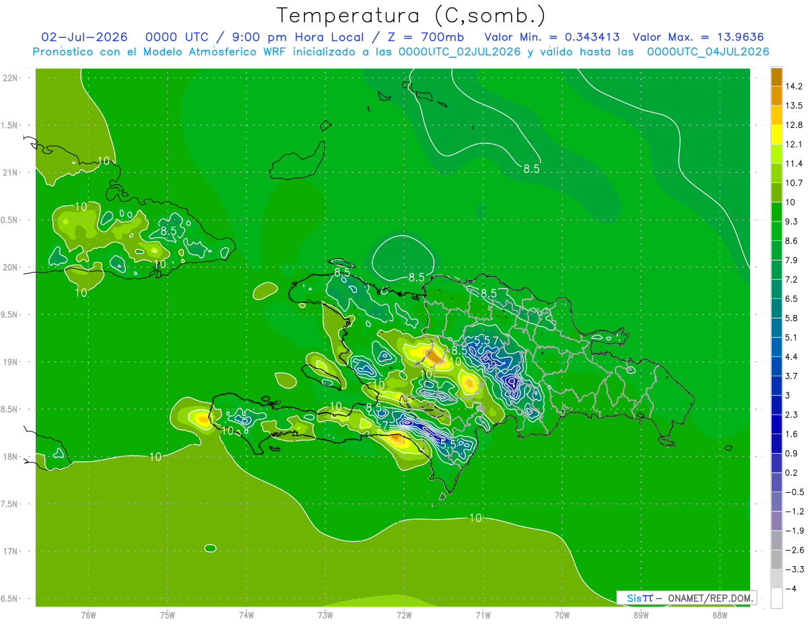
Task: Click the '20N' latitude label
Action: [x=11, y=267]
